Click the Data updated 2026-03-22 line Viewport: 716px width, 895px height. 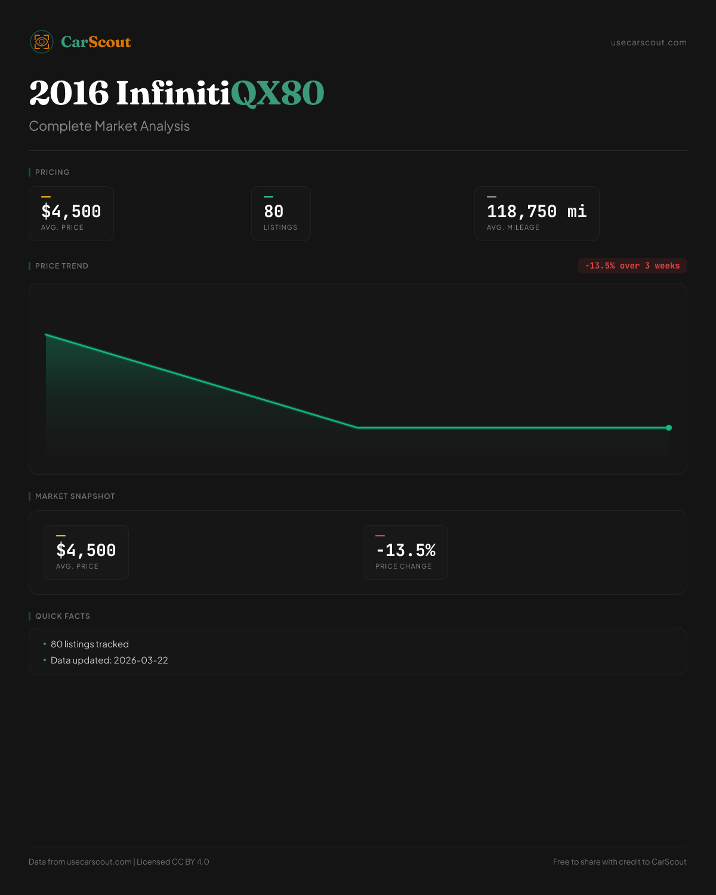109,661
